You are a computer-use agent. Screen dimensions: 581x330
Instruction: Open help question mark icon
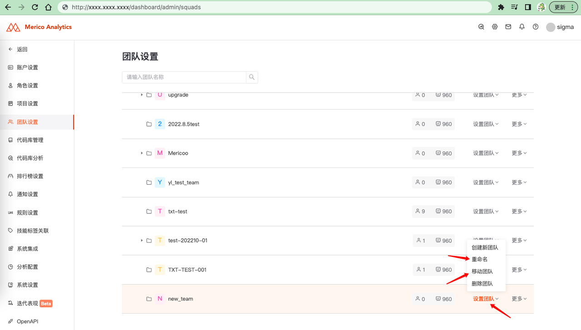click(x=536, y=27)
